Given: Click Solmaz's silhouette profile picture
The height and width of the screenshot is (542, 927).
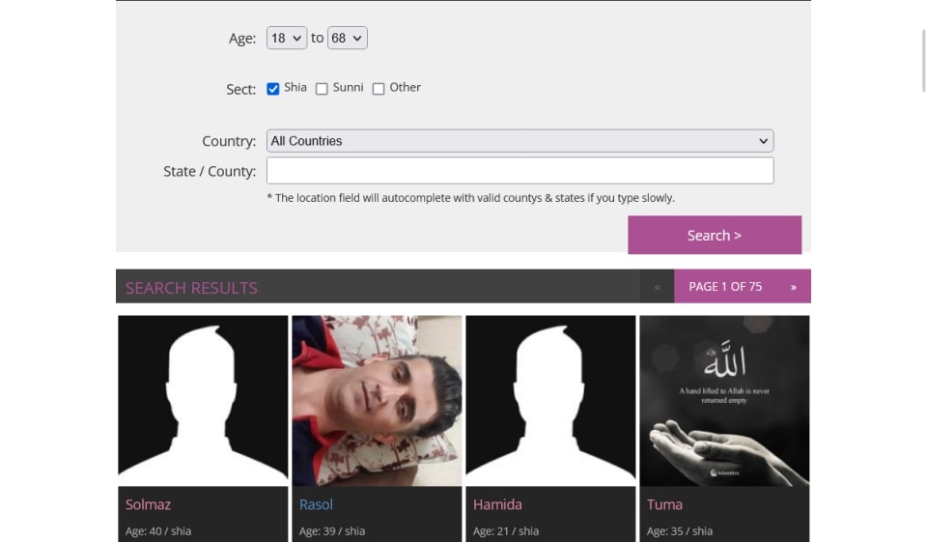Looking at the screenshot, I should (x=203, y=400).
